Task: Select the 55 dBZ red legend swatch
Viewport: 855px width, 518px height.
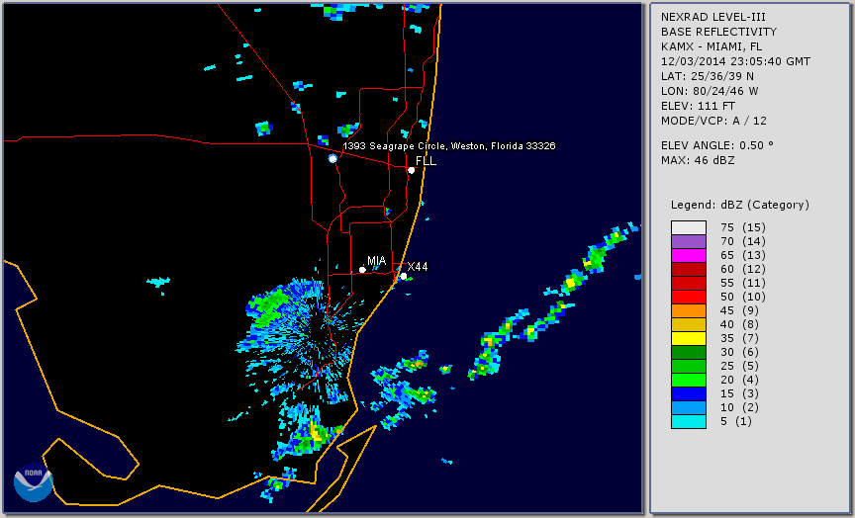Action: [x=689, y=284]
